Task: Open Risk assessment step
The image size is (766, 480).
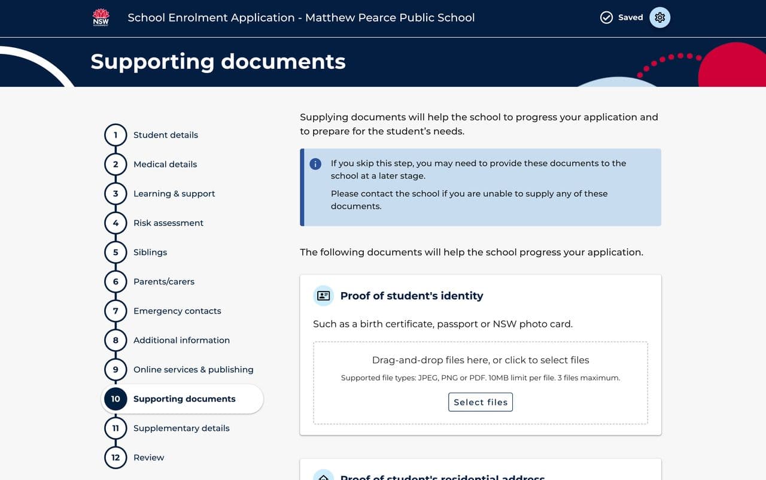Action: tap(168, 223)
